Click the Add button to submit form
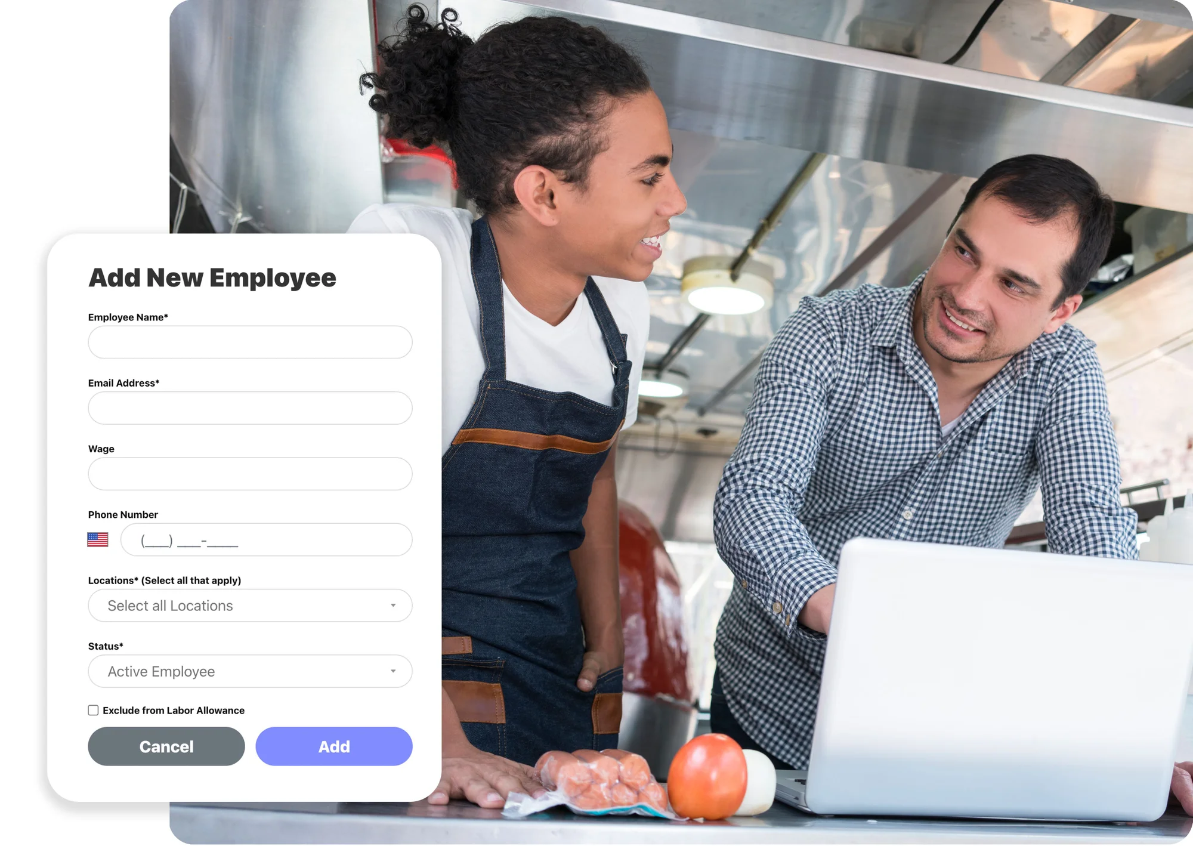The image size is (1193, 846). click(x=333, y=745)
